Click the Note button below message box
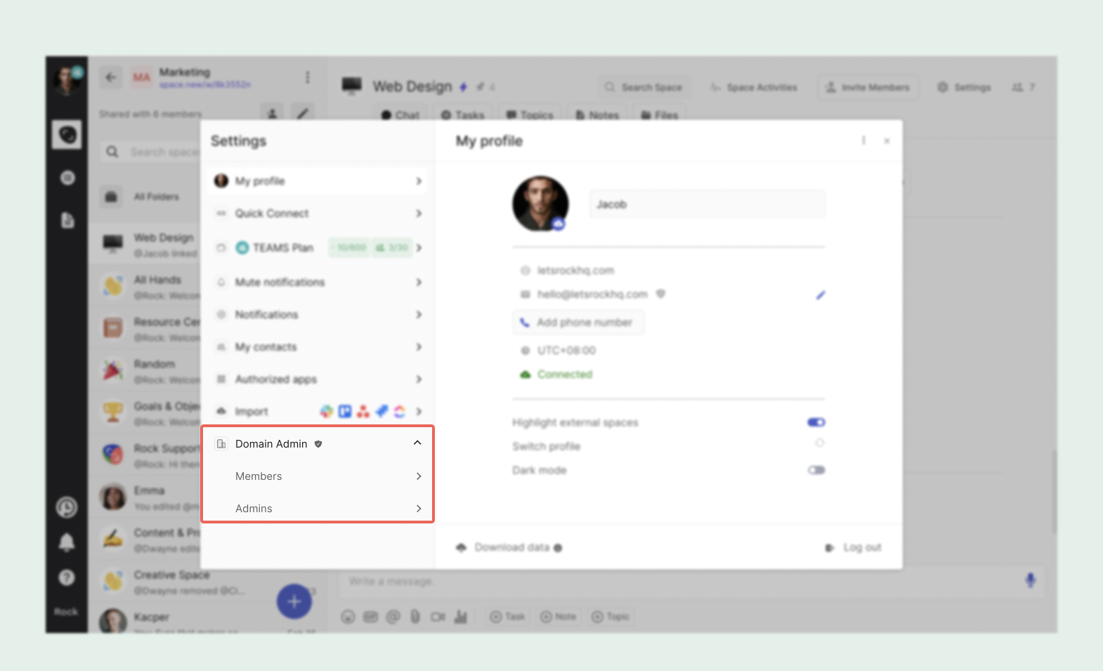The height and width of the screenshot is (671, 1103). click(558, 617)
